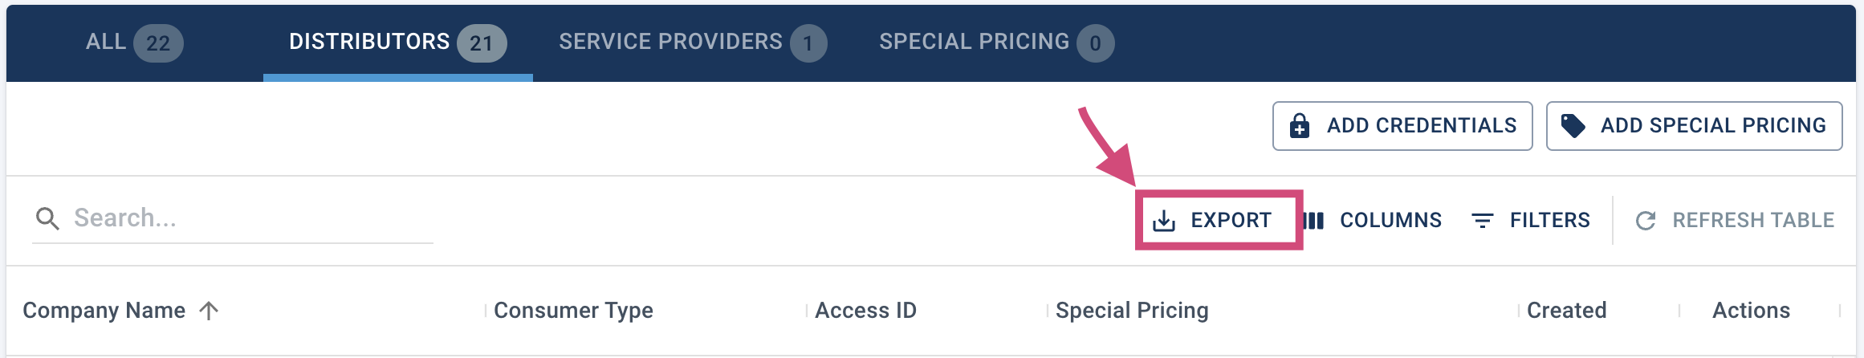Sort by Created column header
Image resolution: width=1864 pixels, height=358 pixels.
coord(1566,311)
